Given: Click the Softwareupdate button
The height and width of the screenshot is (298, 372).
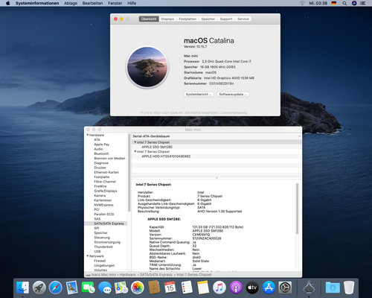Looking at the screenshot, I should (x=233, y=95).
